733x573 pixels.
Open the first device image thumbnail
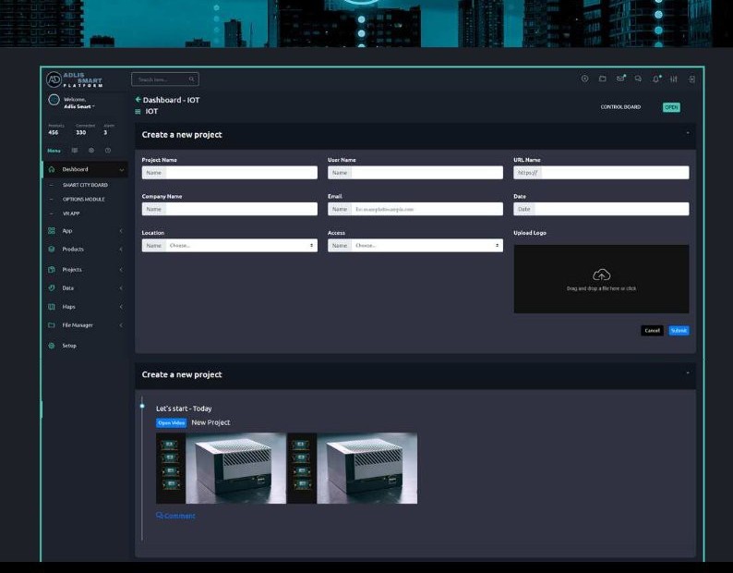click(222, 469)
